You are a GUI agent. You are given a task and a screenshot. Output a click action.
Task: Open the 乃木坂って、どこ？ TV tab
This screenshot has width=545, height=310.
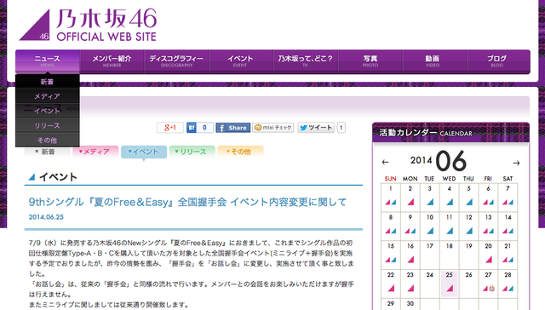pos(306,61)
